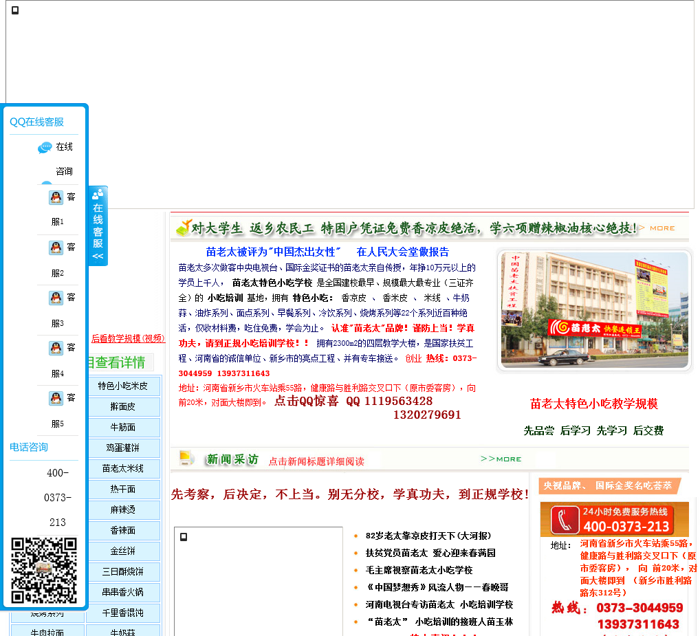Click the QQ在线客服 panel title

[x=36, y=122]
